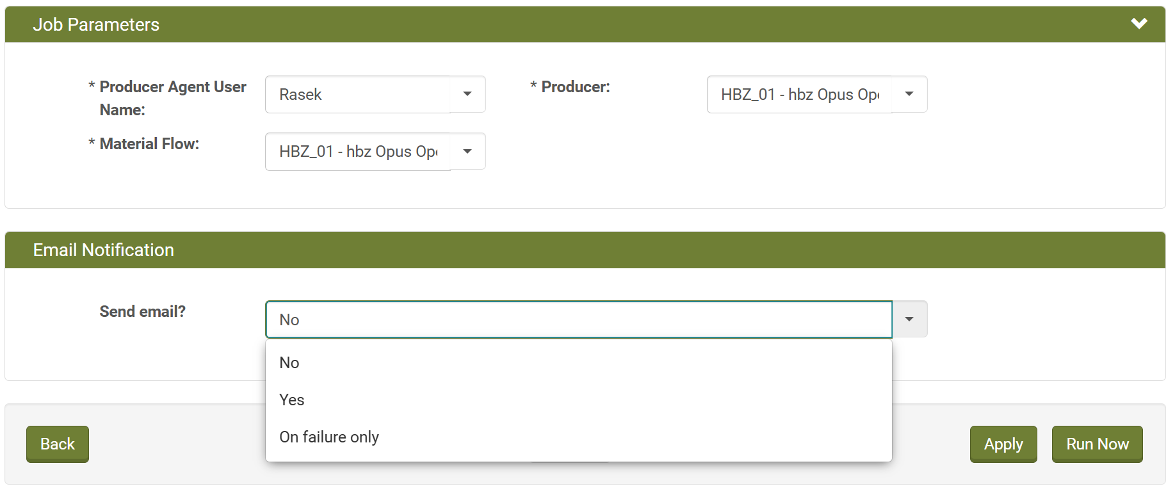Click the Producer Agent User Name field showing Rasek
The height and width of the screenshot is (493, 1175).
point(358,95)
